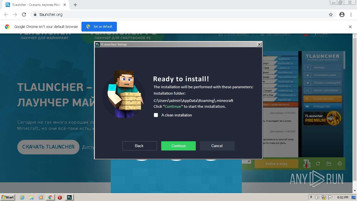Select the TLauncher browser tab
Screen dimensions: 357x201
[35, 5]
